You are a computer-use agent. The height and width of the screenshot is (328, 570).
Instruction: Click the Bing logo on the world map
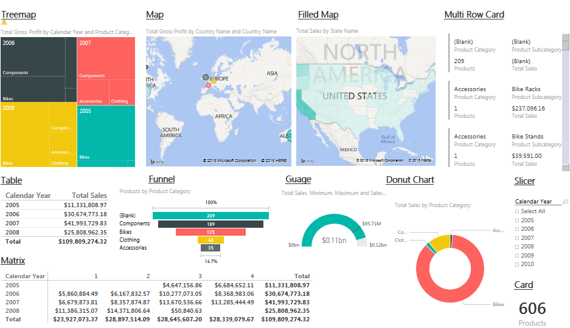click(x=156, y=161)
